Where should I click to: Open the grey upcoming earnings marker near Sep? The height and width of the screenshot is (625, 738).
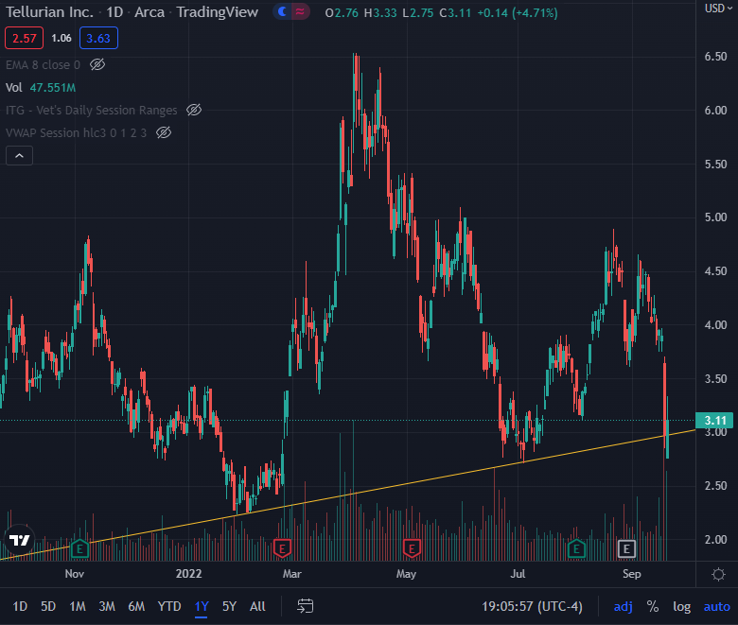click(x=626, y=548)
